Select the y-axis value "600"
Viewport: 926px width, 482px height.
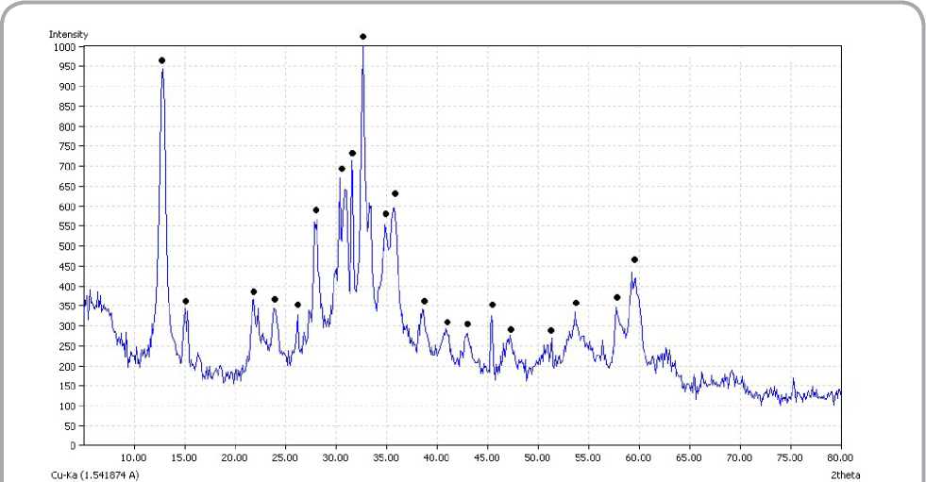(67, 207)
